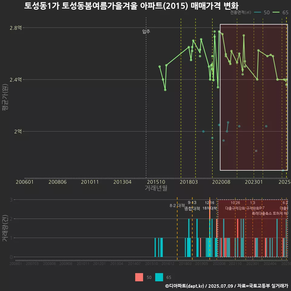This screenshot has height=291, width=291.
Task: Click the 12·16 18차대책 policy annotation
Action: point(209,206)
